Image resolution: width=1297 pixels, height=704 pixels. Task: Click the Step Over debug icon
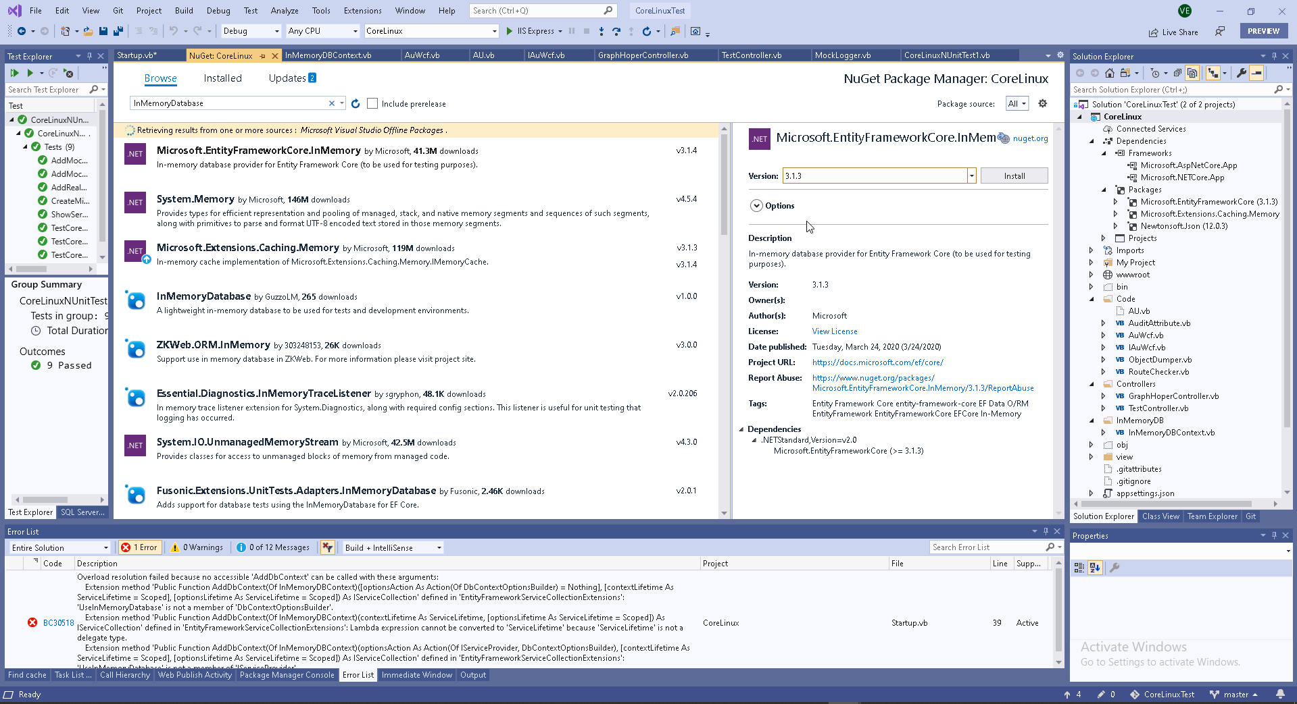(616, 31)
